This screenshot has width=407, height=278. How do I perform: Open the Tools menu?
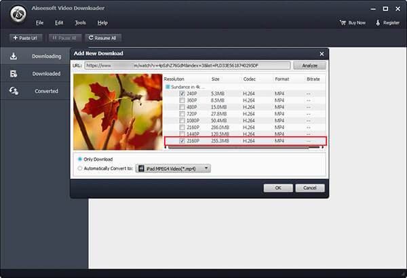click(x=80, y=22)
